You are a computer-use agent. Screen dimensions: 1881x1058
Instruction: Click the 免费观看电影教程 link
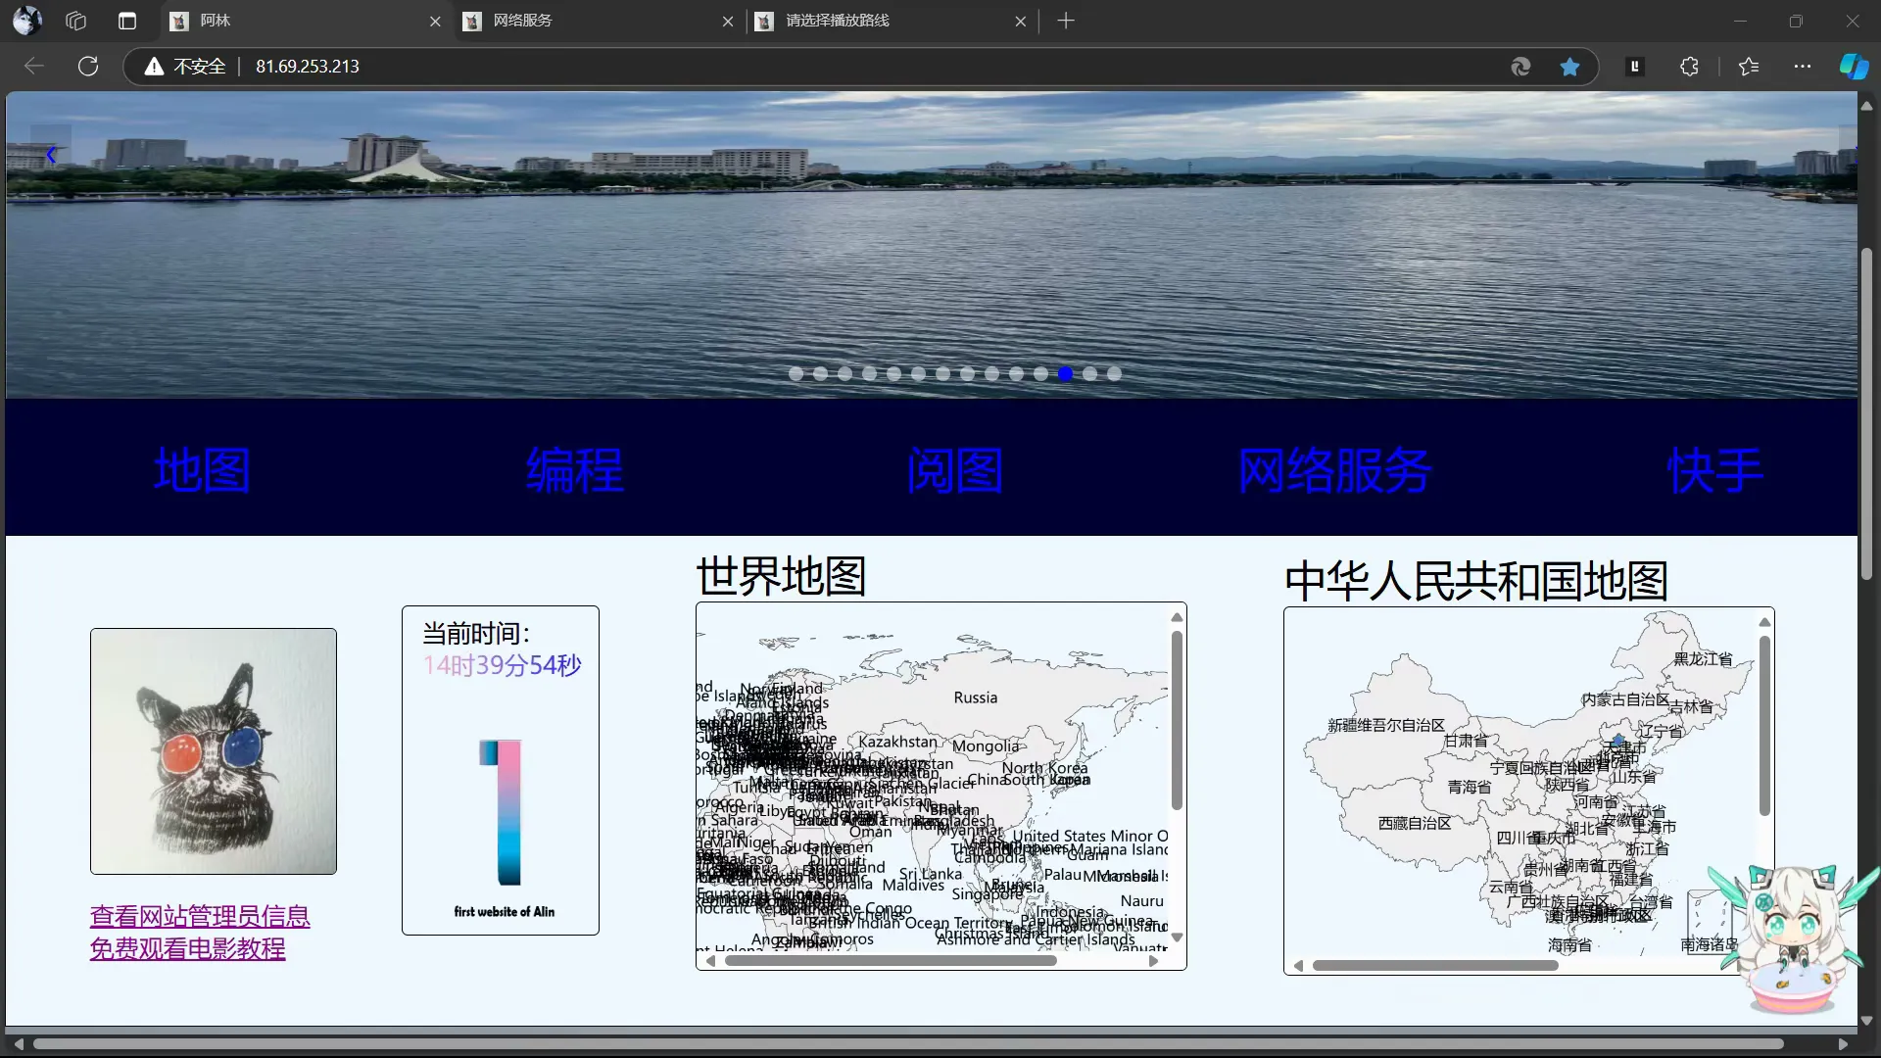click(187, 948)
